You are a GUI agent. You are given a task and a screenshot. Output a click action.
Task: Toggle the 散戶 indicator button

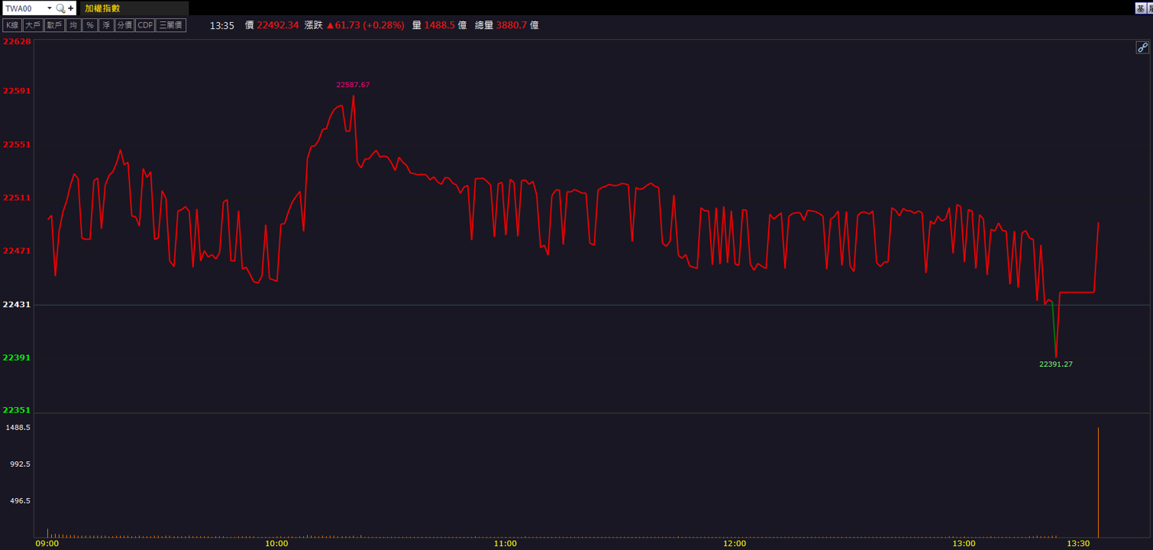[54, 25]
